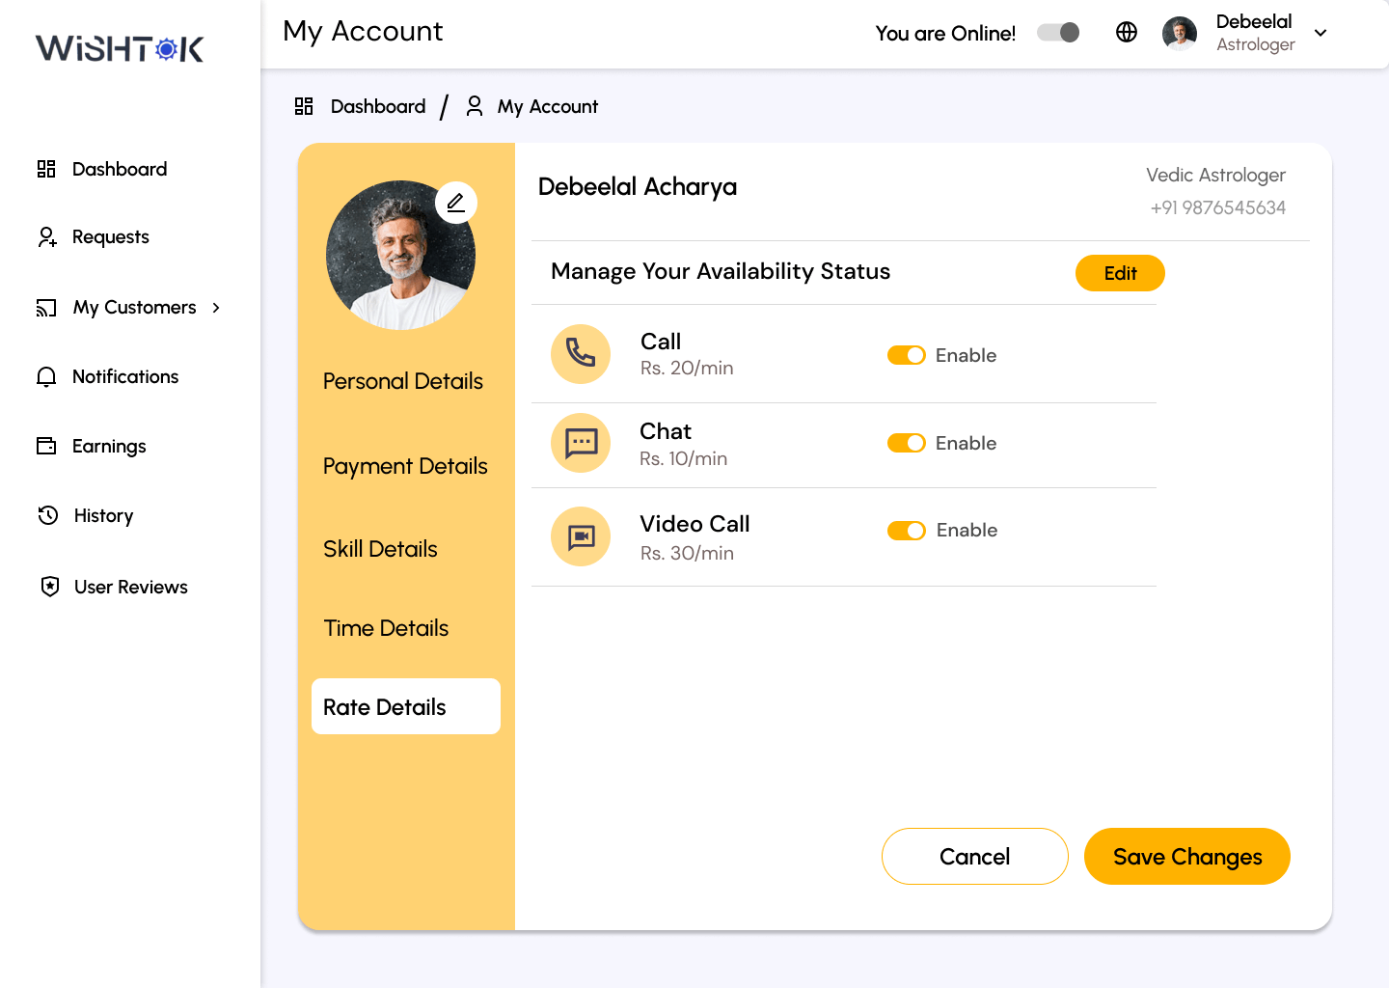1389x988 pixels.
Task: Click the pencil icon on profile photo
Action: coord(456,203)
